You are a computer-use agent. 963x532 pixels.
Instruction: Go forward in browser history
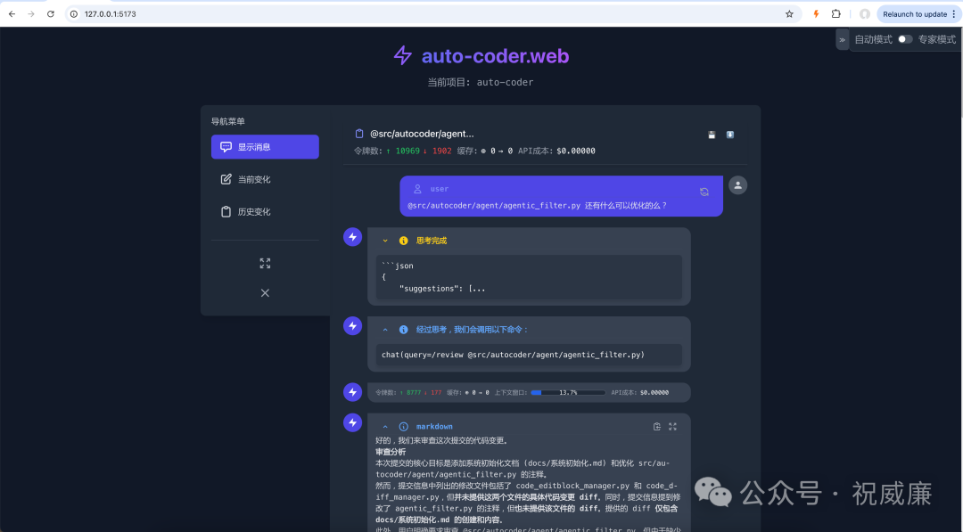pyautogui.click(x=30, y=14)
